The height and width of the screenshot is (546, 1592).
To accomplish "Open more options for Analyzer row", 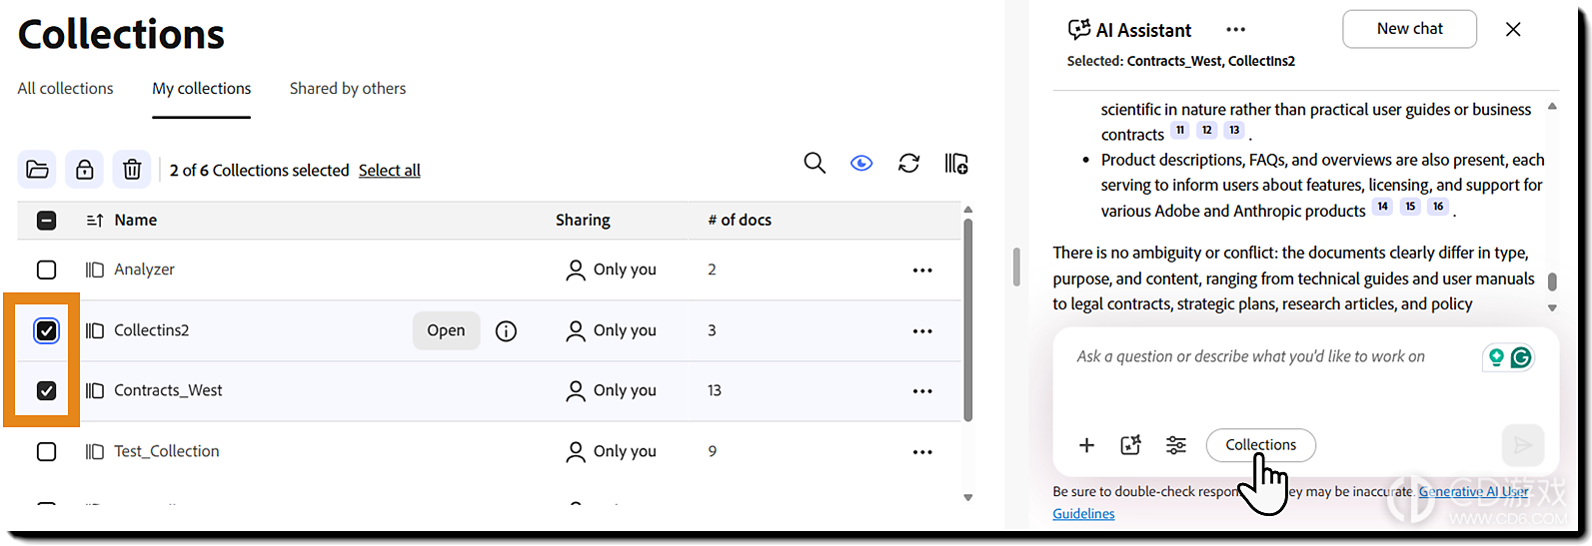I will tap(922, 270).
